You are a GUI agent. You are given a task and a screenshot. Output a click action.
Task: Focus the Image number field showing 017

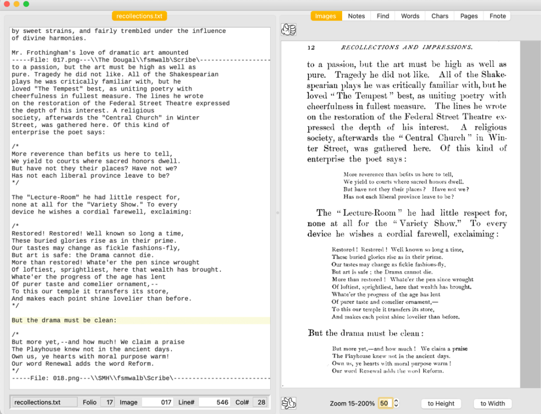coord(158,402)
